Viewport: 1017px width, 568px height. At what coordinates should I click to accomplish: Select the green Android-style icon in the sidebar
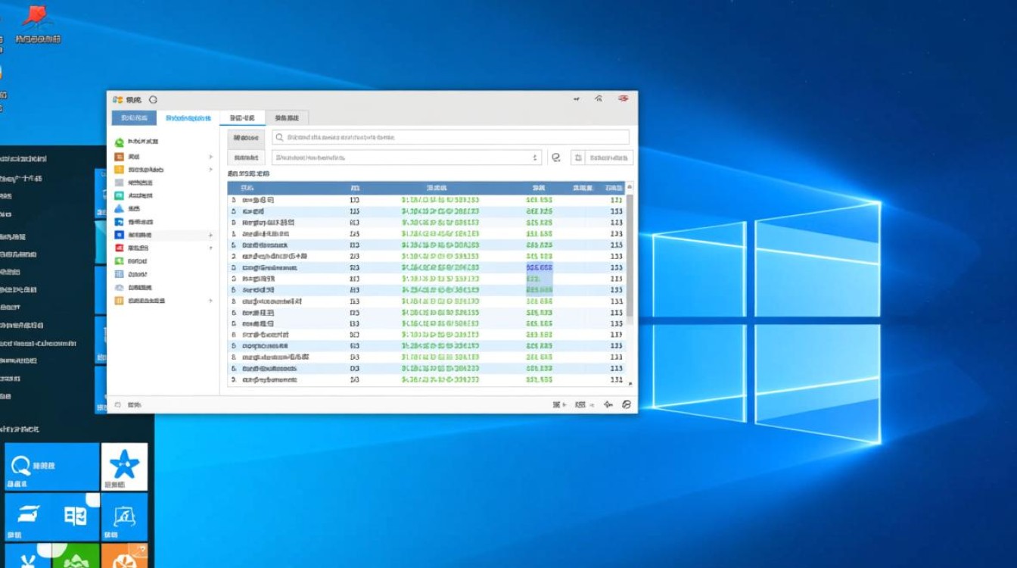(120, 142)
